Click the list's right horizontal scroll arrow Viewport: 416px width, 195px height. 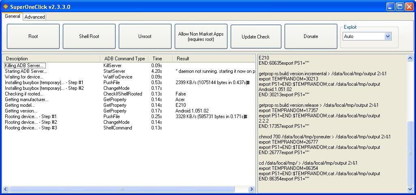click(x=251, y=189)
